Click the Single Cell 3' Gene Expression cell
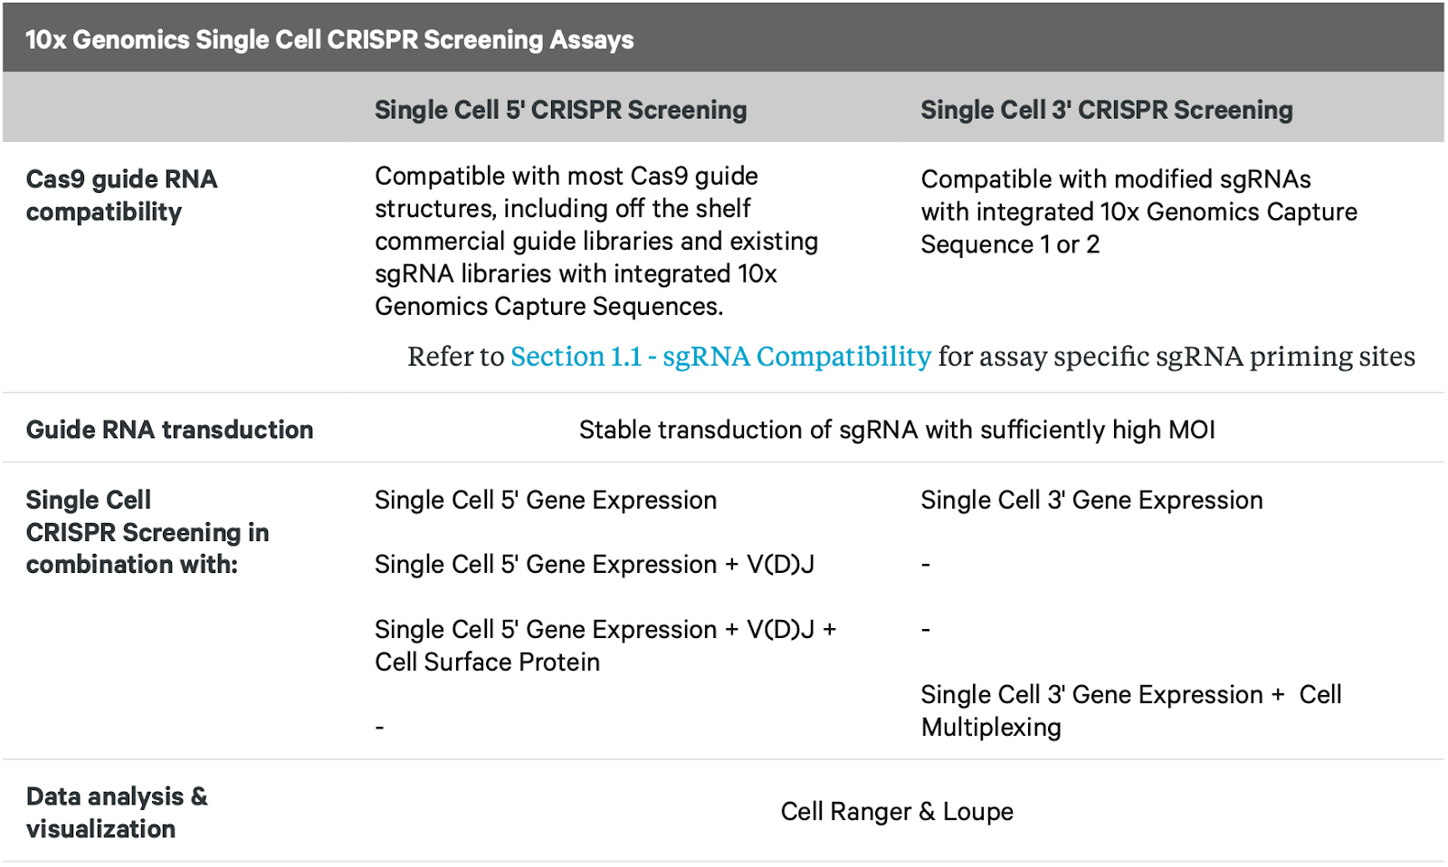 click(x=1091, y=500)
